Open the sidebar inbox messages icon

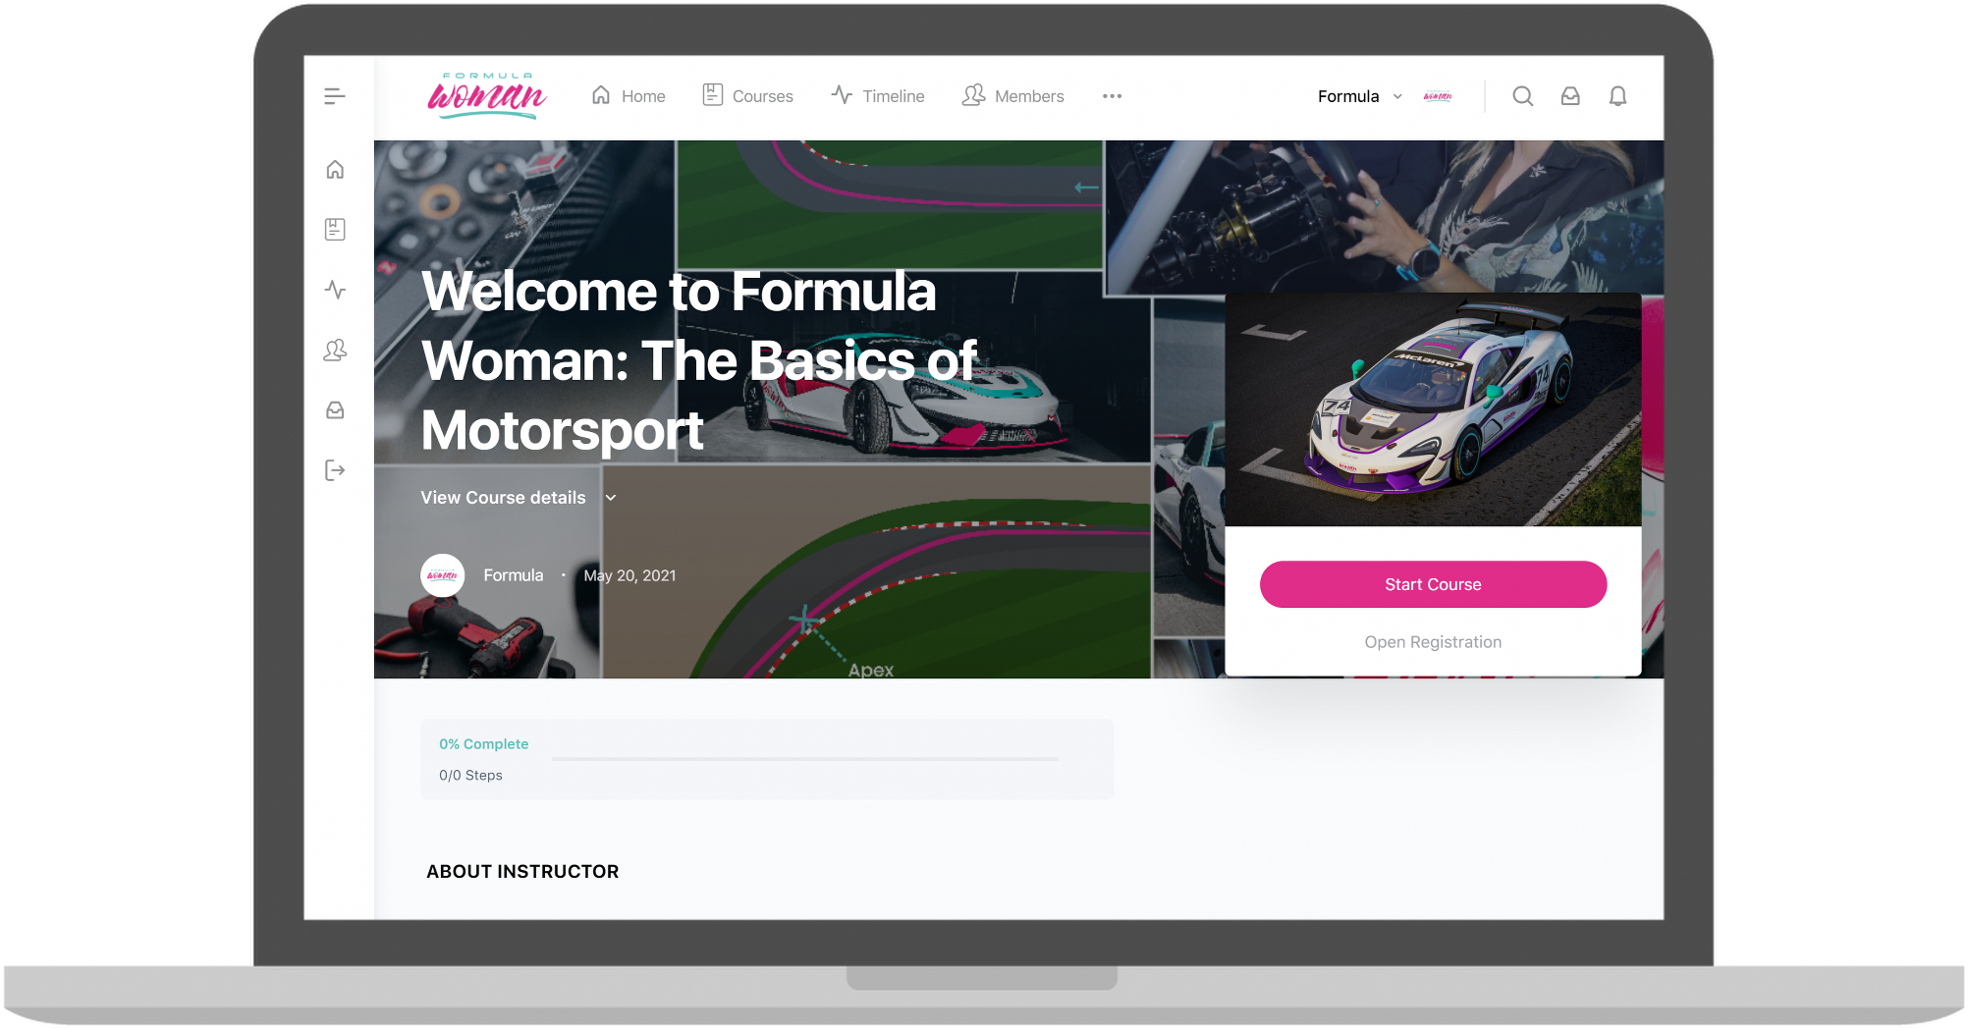tap(335, 410)
